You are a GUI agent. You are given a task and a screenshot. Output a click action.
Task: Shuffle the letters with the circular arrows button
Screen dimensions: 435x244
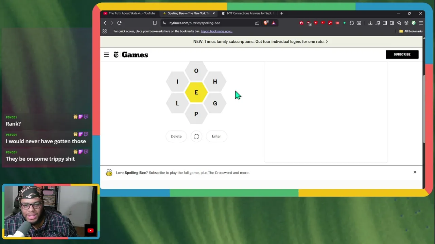(196, 136)
